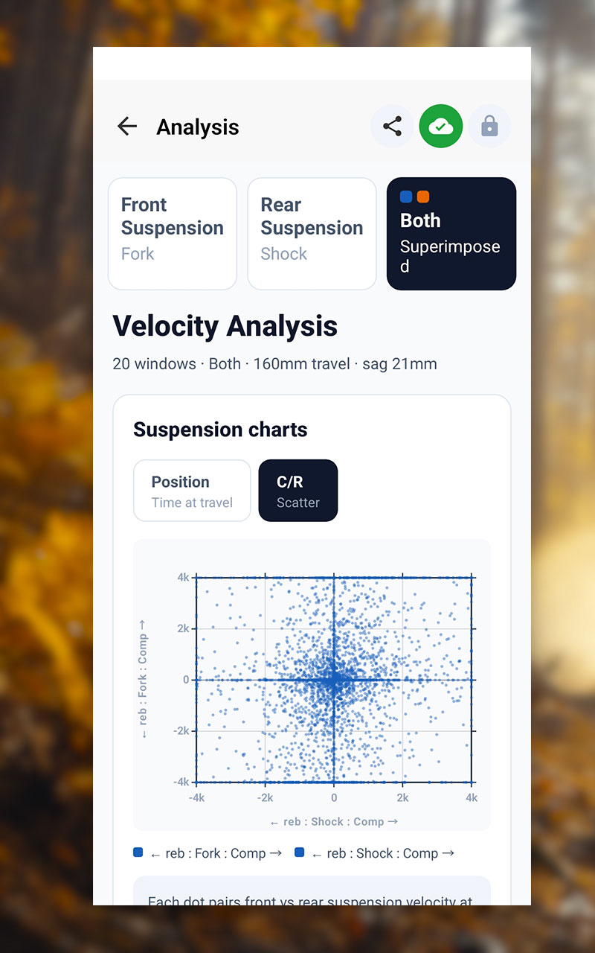Click the scatter plot center cluster
The image size is (595, 953).
[x=333, y=680]
